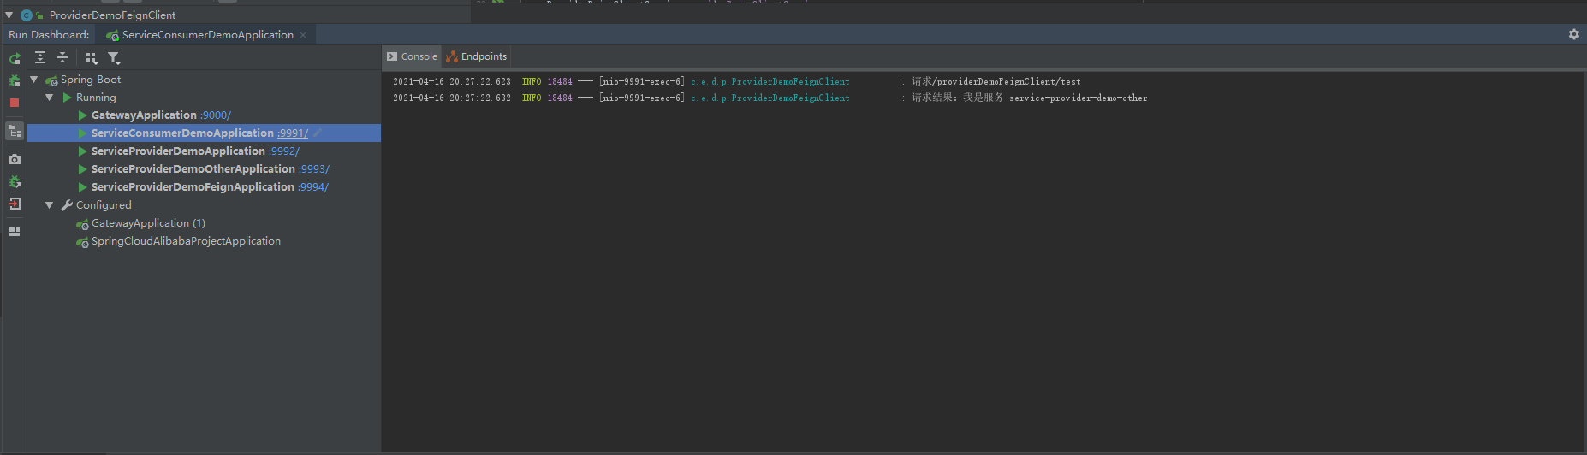Open the :9993/ link for ServiceProviderDemoOtherApplication
Image resolution: width=1587 pixels, height=455 pixels.
[314, 169]
